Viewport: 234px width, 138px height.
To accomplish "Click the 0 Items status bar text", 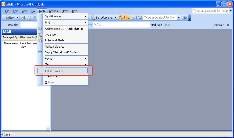I will pyautogui.click(x=6, y=134).
